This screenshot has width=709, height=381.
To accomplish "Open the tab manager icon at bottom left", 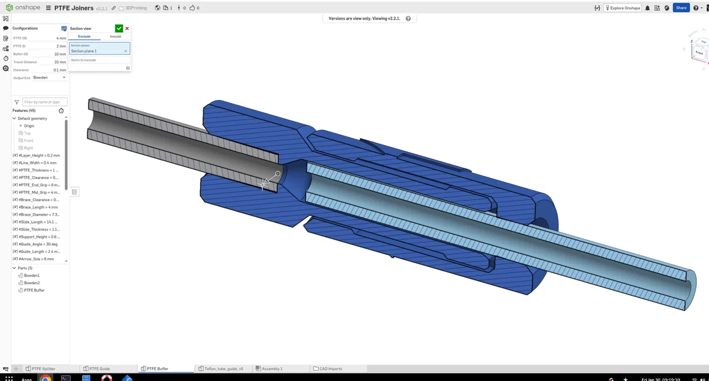I will pyautogui.click(x=5, y=369).
